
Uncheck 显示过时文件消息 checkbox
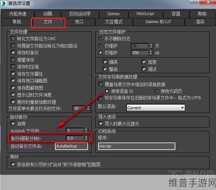click(13, 95)
